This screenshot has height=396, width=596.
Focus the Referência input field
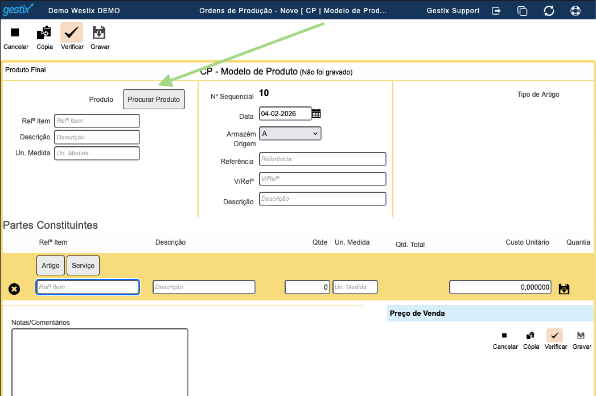(322, 159)
